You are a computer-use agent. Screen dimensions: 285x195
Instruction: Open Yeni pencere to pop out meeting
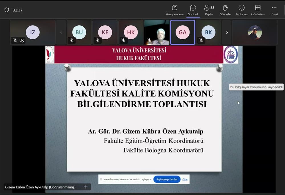click(174, 10)
